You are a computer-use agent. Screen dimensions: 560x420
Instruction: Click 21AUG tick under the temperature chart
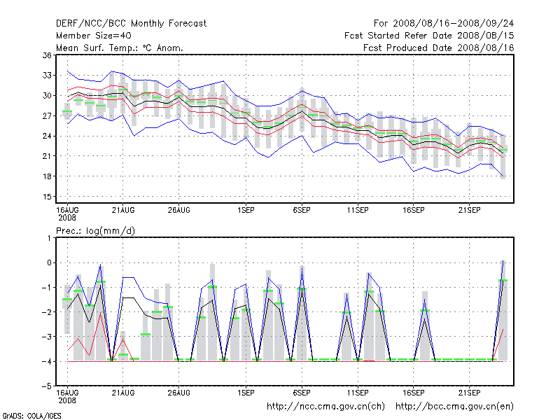coord(123,209)
